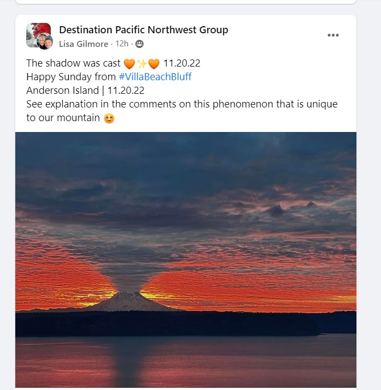Click the 'Anderson Island | 11.20.22' text line
The image size is (381, 390).
[x=85, y=91]
